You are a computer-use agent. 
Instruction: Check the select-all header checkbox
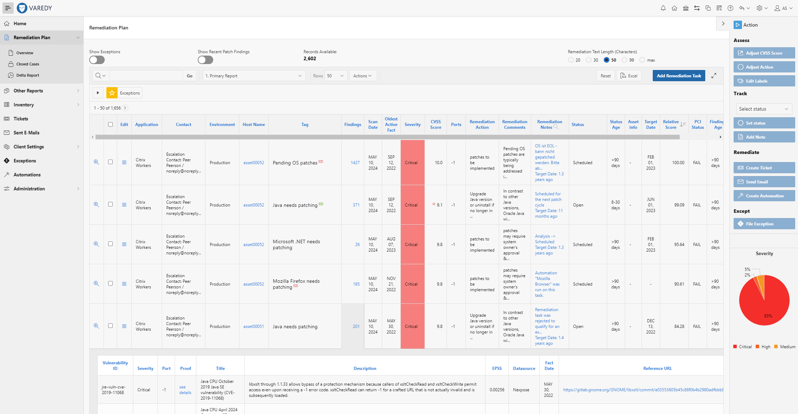(110, 124)
